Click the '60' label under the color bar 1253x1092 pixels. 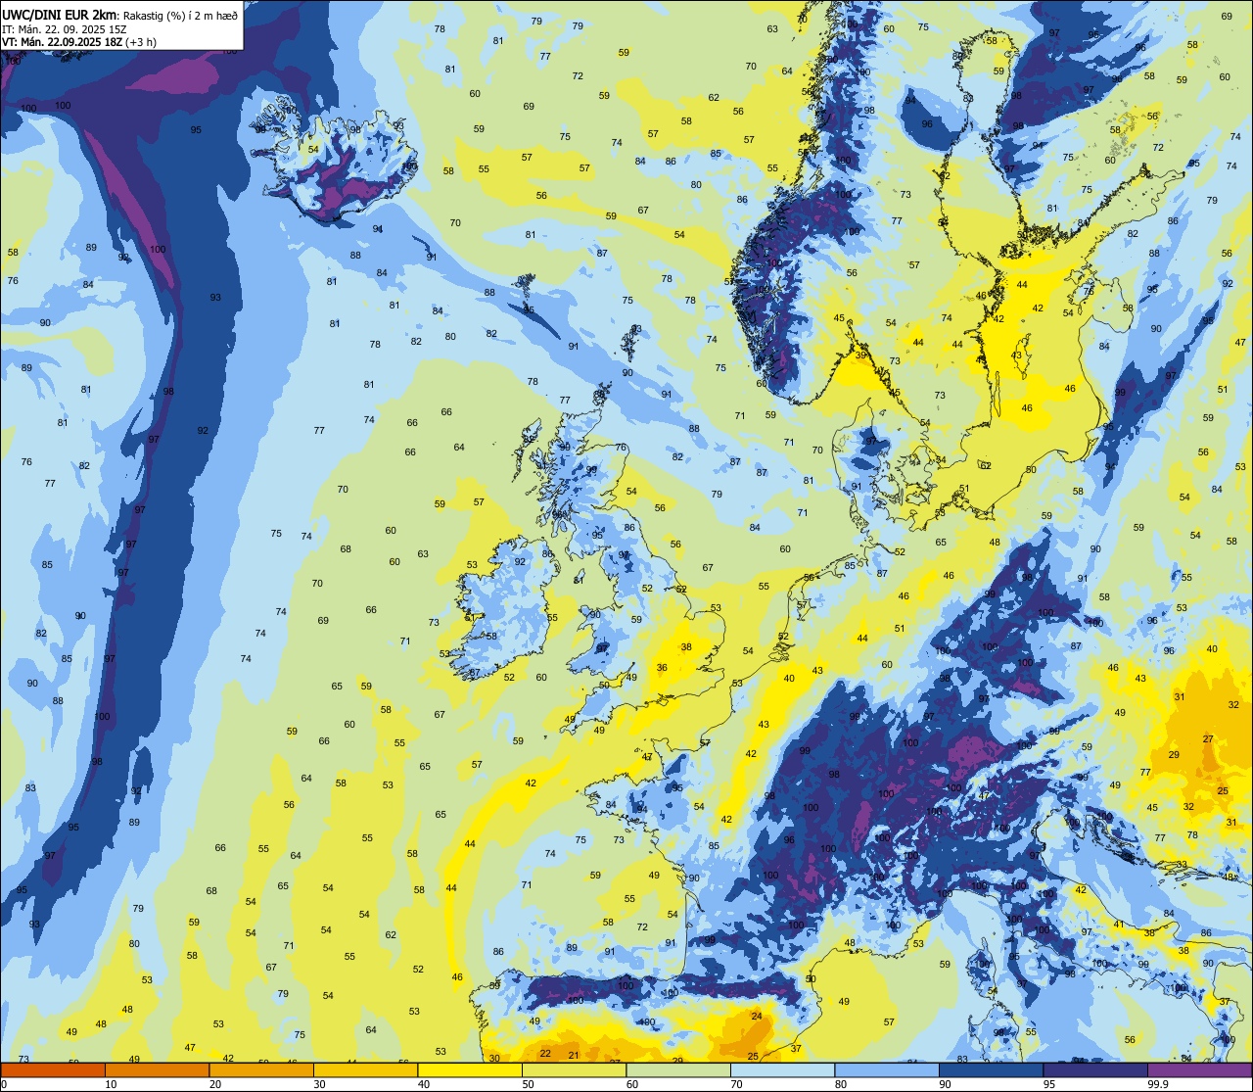(x=632, y=1084)
